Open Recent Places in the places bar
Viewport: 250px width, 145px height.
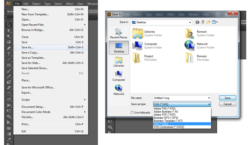coord(118,33)
